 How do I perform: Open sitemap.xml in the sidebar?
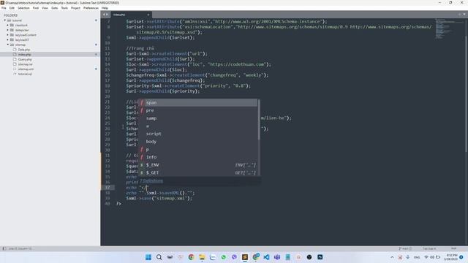click(26, 69)
